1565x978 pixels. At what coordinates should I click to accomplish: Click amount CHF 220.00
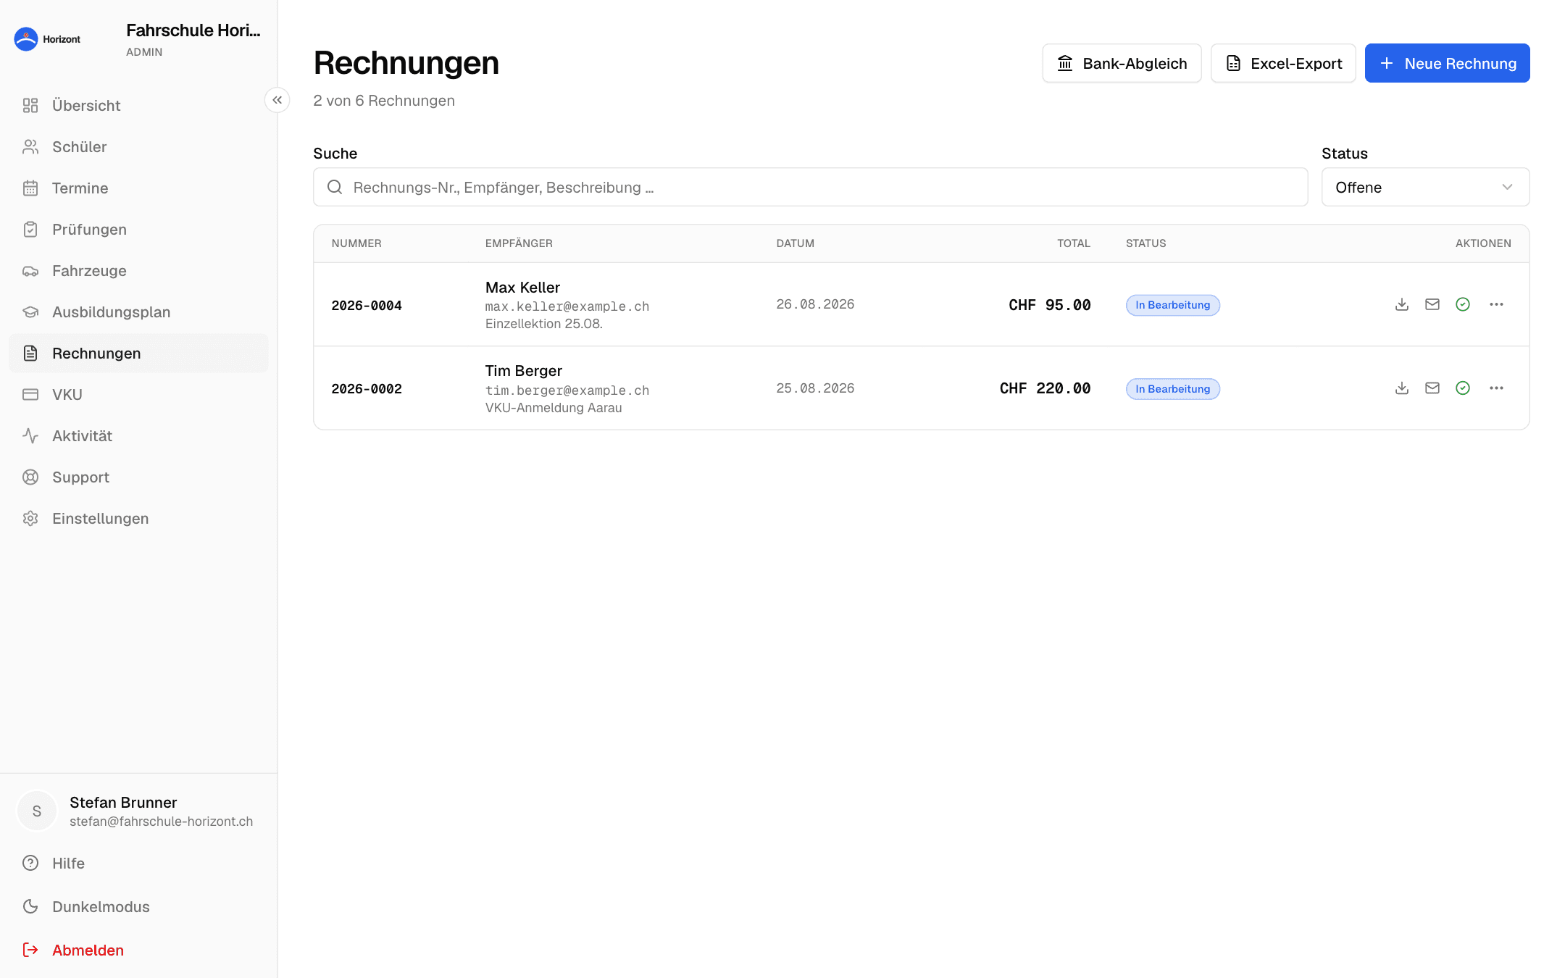1046,388
